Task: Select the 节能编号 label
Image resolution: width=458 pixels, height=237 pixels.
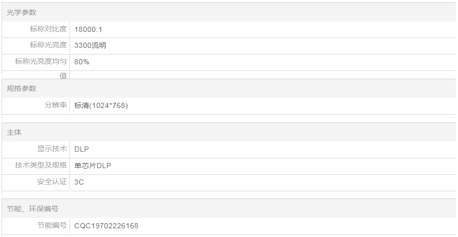Action: 52,226
